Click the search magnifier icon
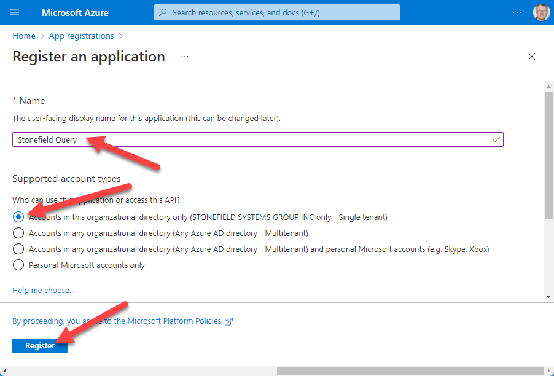This screenshot has height=376, width=554. (163, 12)
